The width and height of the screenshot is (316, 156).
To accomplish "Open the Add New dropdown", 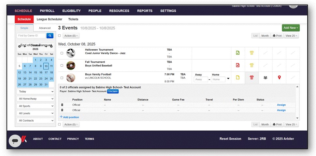I will click(x=291, y=28).
